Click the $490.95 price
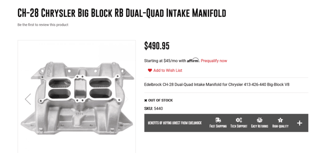The height and width of the screenshot is (153, 322). (157, 46)
